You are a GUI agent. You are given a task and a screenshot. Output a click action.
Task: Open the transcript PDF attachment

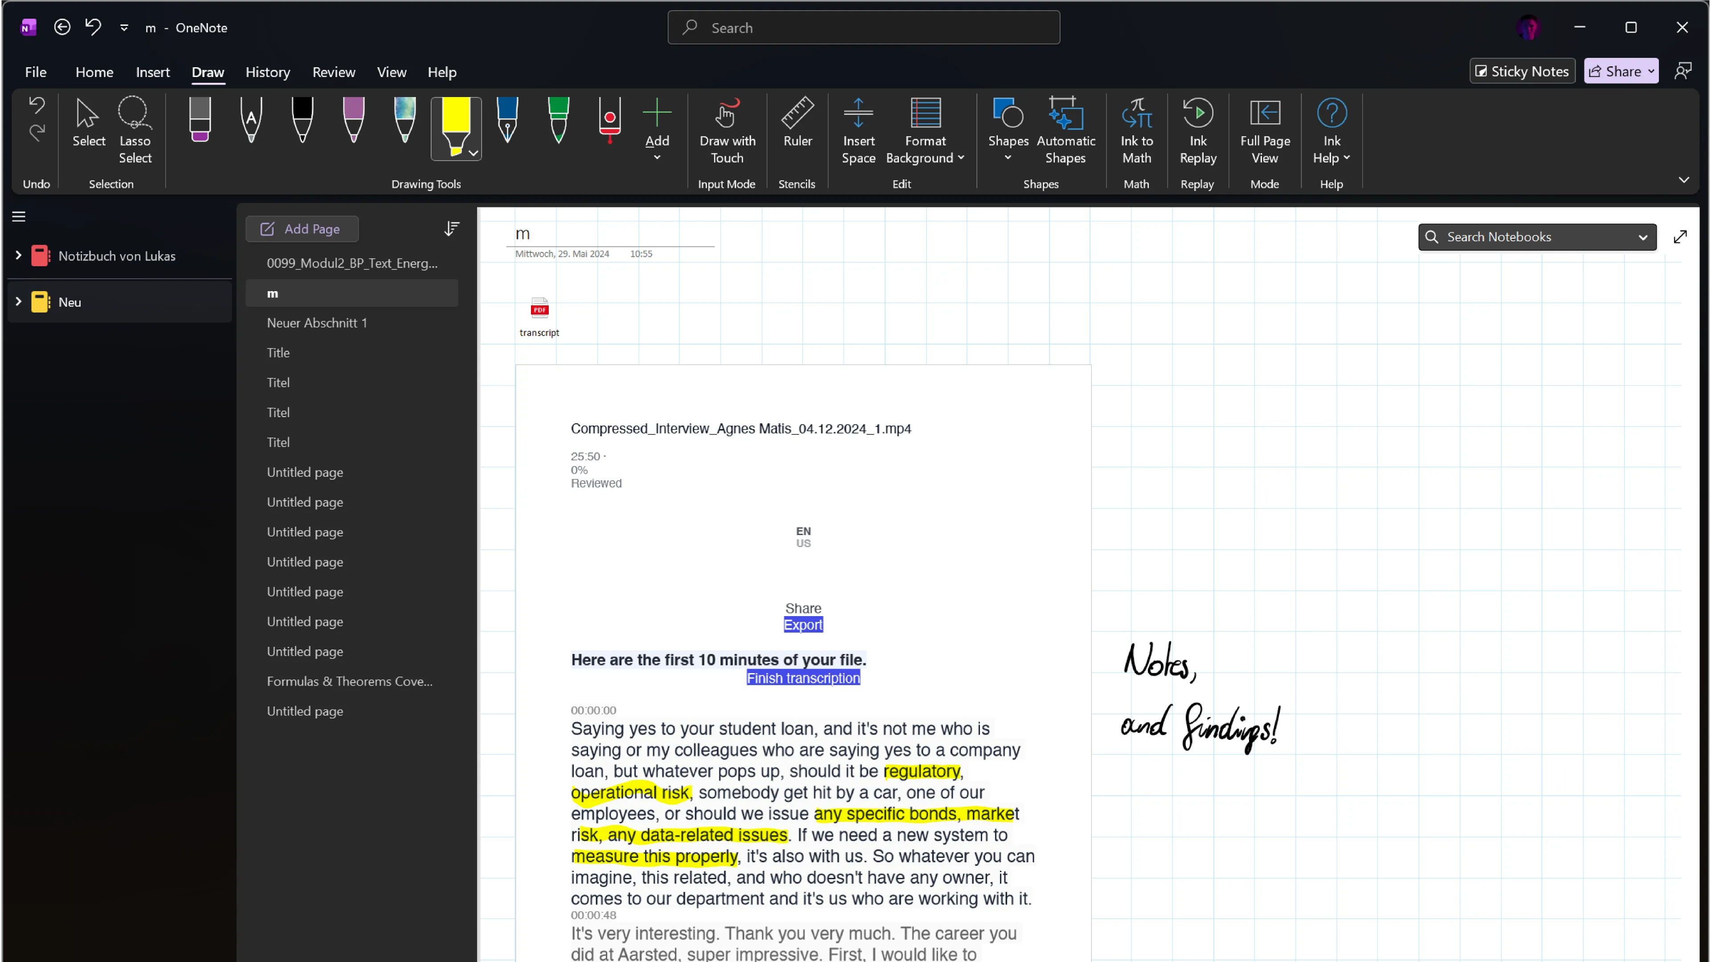click(539, 317)
